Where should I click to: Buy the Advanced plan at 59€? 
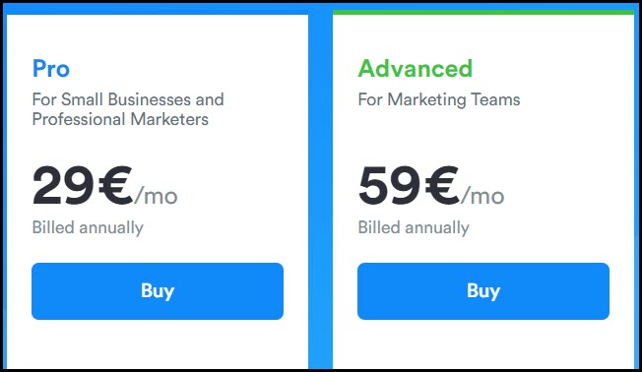(x=483, y=291)
